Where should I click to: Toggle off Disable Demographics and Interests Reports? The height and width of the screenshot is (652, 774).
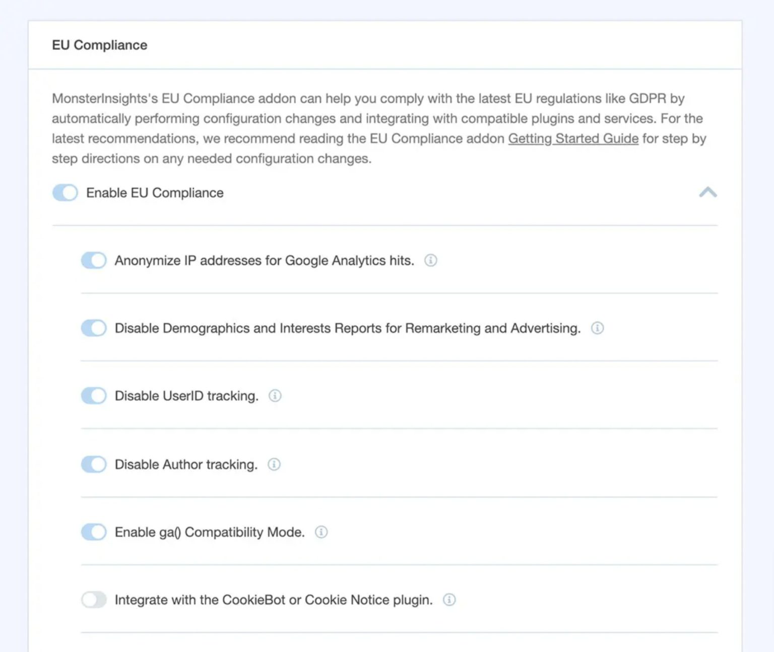tap(93, 328)
